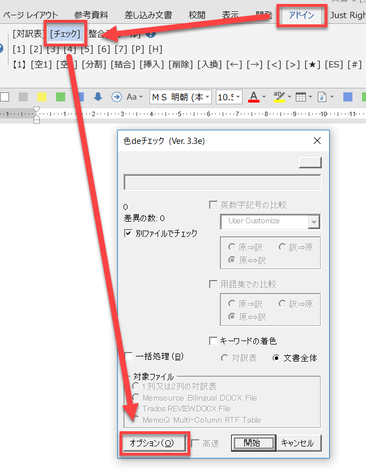Click the [★] add-in command
The image size is (366, 476).
(312, 65)
